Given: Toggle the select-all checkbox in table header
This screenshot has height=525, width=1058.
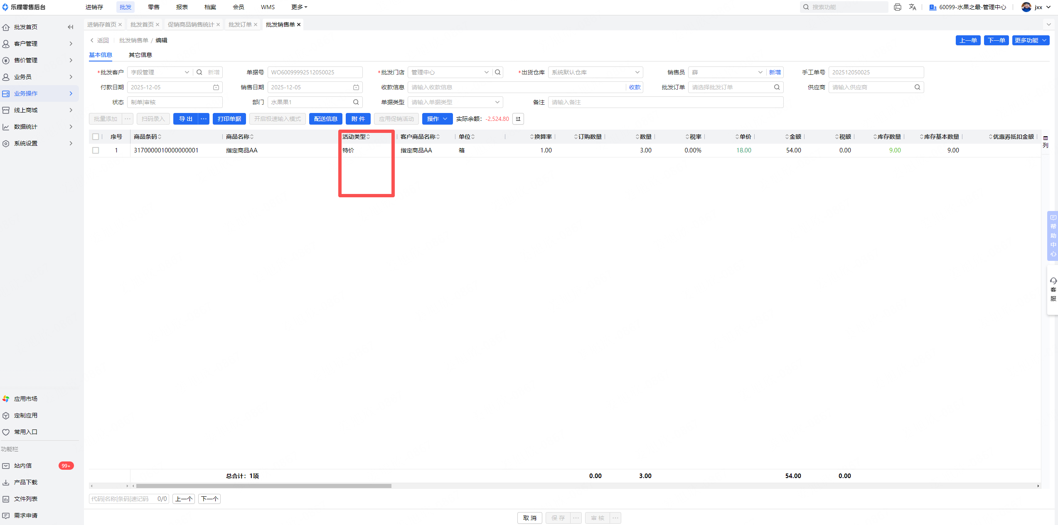Looking at the screenshot, I should (x=96, y=137).
